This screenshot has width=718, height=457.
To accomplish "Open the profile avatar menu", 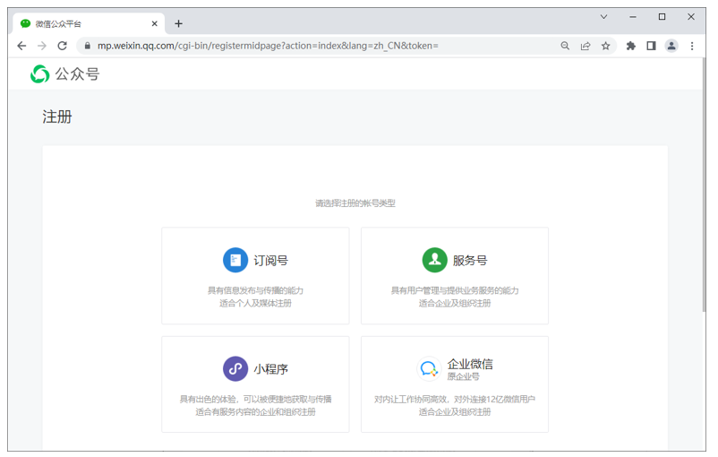I will pyautogui.click(x=671, y=46).
